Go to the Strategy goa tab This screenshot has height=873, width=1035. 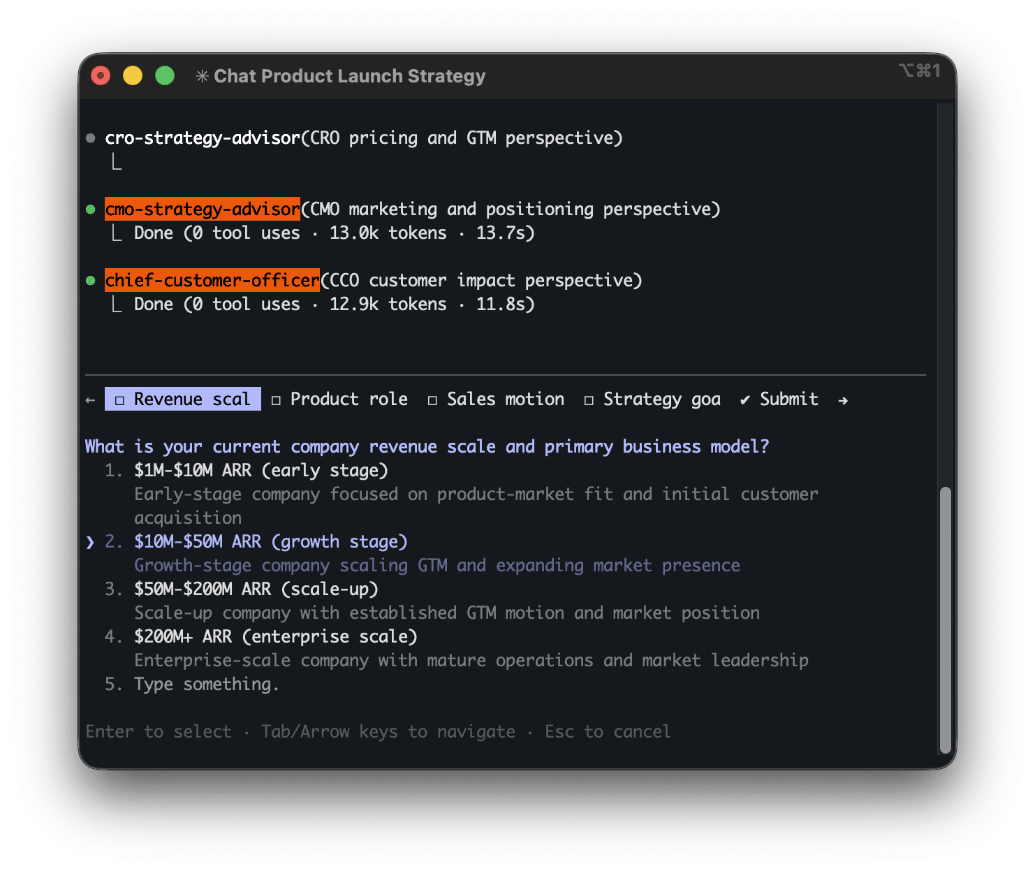pyautogui.click(x=653, y=399)
